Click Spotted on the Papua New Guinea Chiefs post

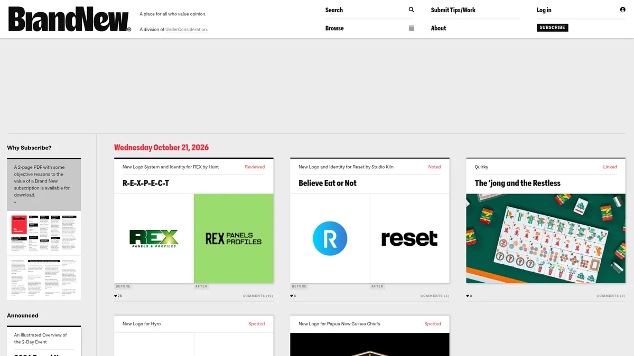coord(433,324)
